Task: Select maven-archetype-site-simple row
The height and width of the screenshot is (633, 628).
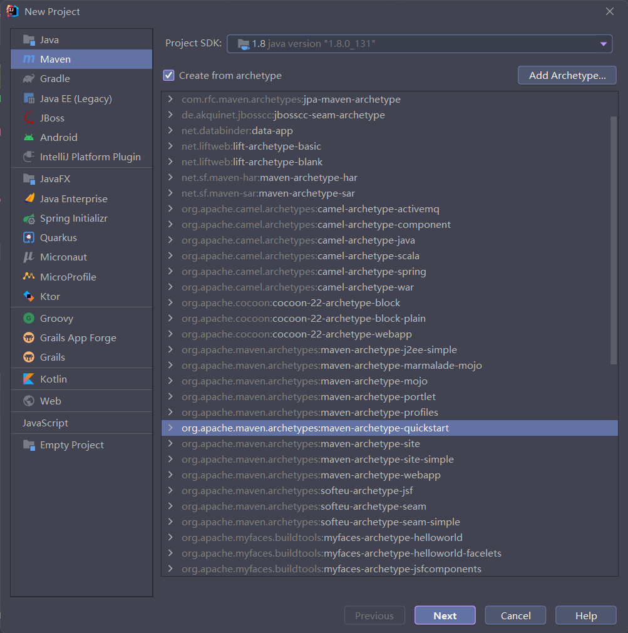Action: (x=389, y=459)
